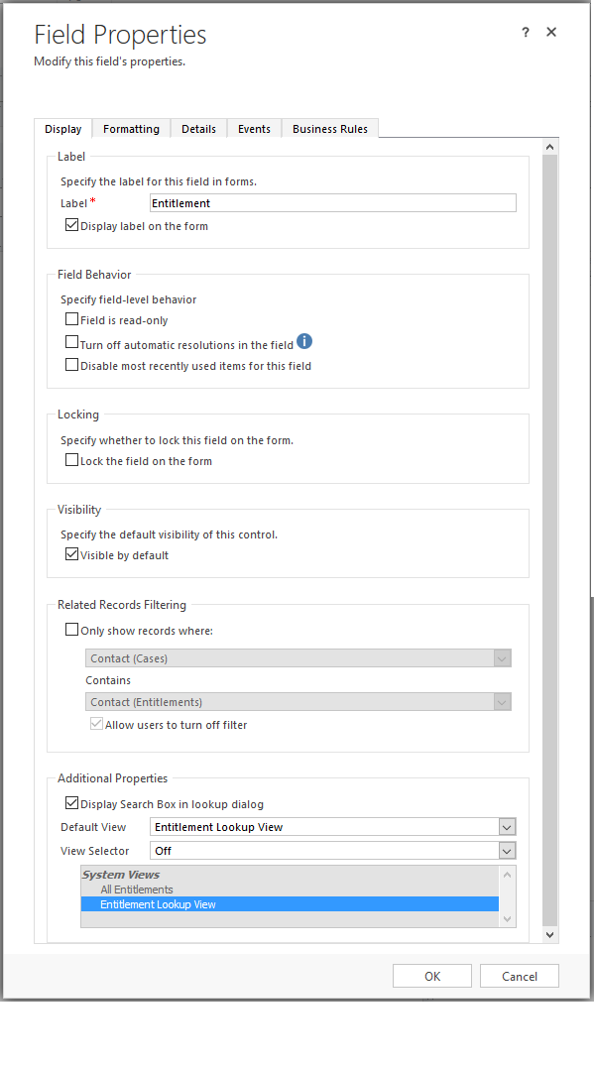This screenshot has height=1068, width=595.
Task: Enable the Field is read-only option
Action: tap(71, 318)
